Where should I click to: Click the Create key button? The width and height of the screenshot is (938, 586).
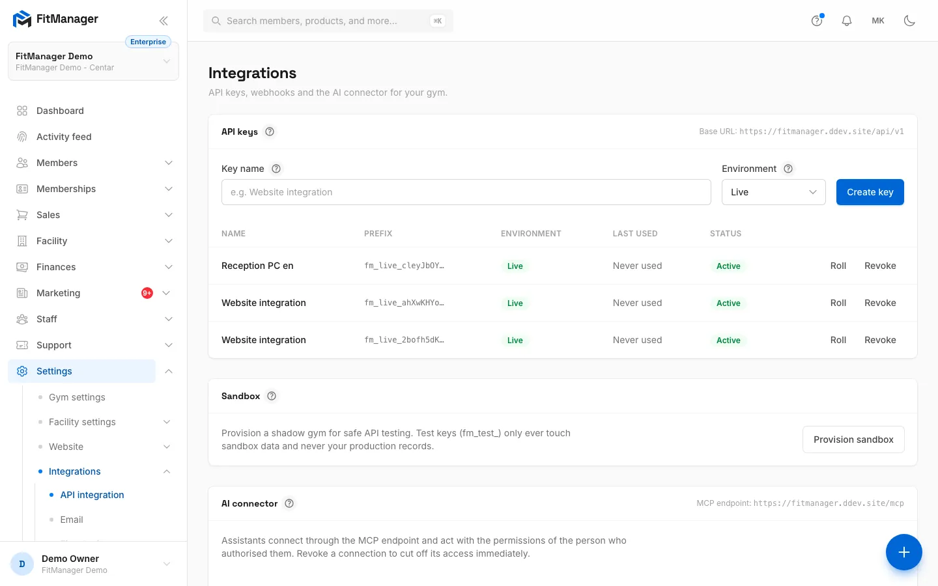[x=870, y=192]
